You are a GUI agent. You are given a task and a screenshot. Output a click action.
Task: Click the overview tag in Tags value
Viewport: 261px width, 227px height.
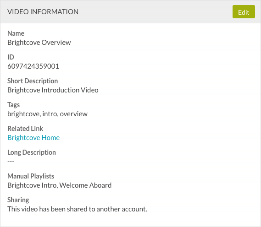tap(73, 114)
